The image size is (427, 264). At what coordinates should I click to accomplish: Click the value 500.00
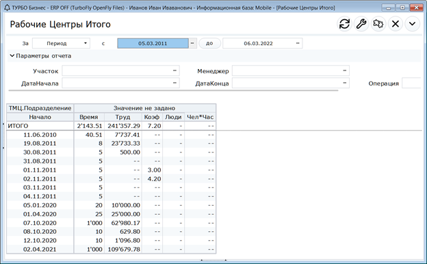[x=130, y=152]
